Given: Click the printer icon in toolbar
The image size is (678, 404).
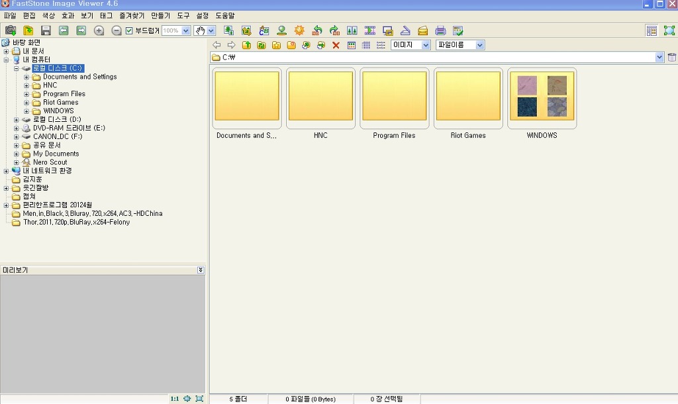Looking at the screenshot, I should (x=440, y=30).
